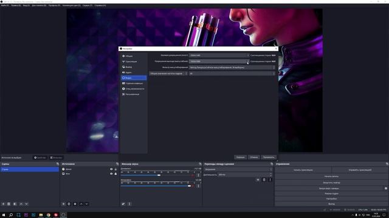Move the scene down with the arrow icon
This screenshot has height=218, width=389.
coord(26,204)
